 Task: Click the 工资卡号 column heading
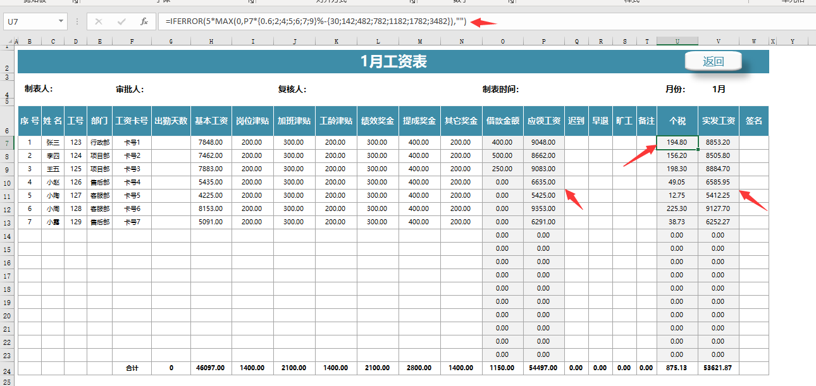click(x=132, y=121)
